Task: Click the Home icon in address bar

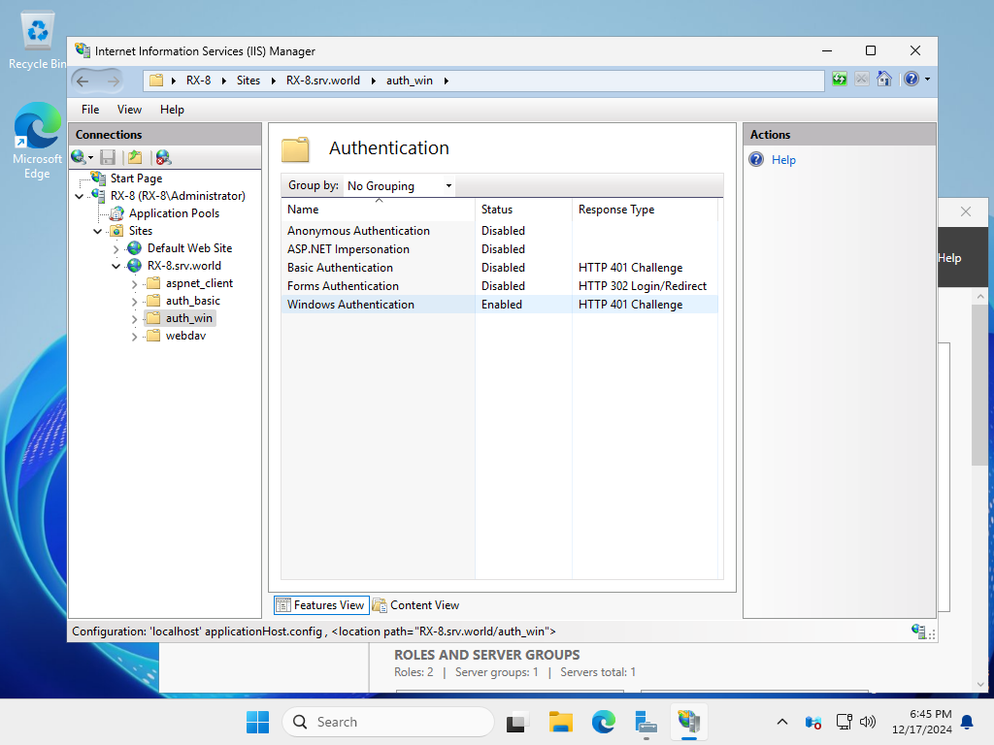Action: tap(883, 80)
